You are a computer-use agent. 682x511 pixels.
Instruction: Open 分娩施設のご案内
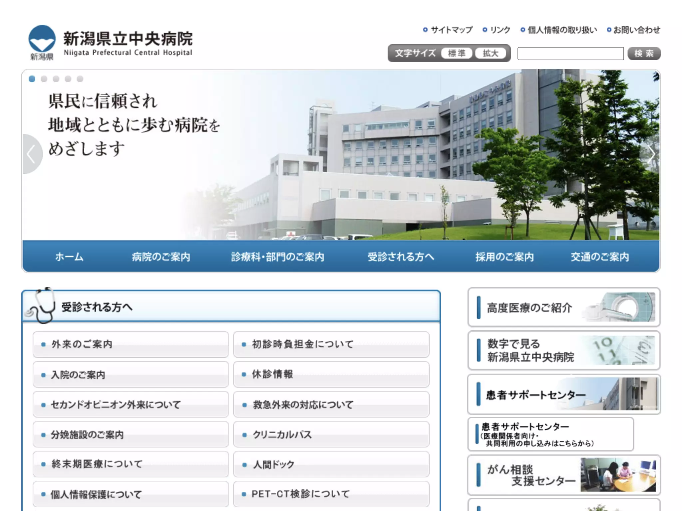[131, 434]
